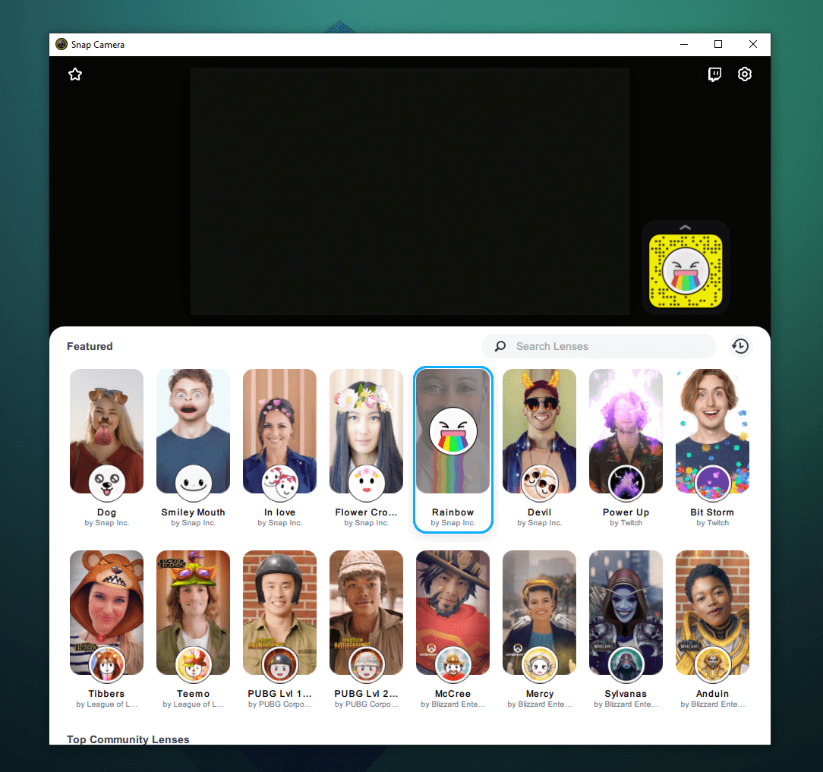Click the selected Rainbow lens card
Viewport: 823px width, 772px height.
pyautogui.click(x=453, y=450)
